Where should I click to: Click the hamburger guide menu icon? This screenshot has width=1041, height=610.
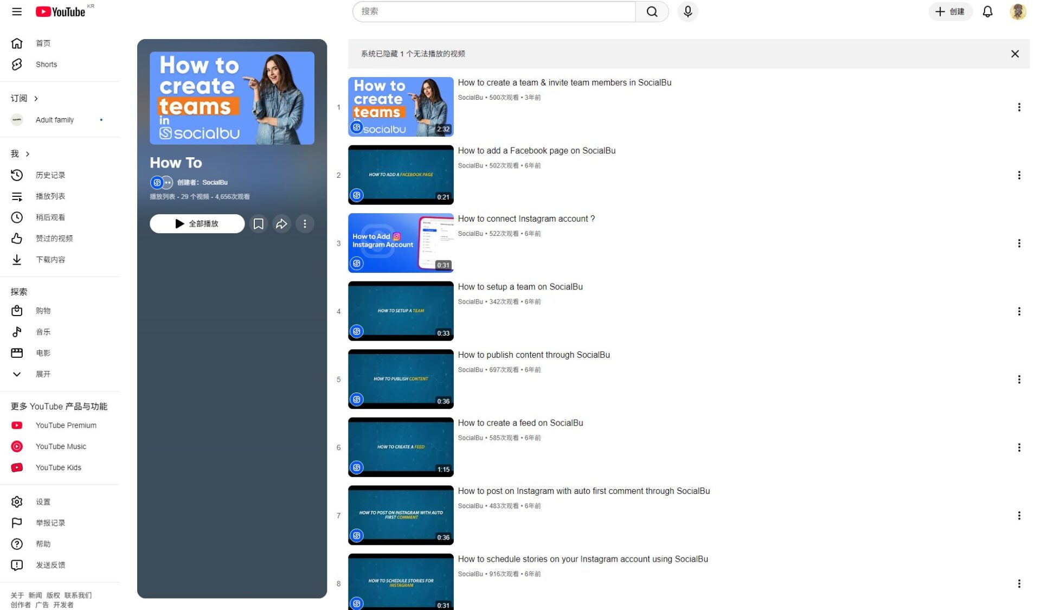click(x=17, y=11)
